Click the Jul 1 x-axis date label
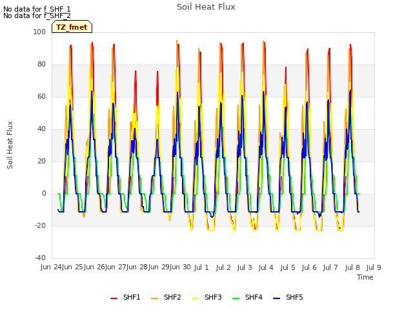 (201, 268)
